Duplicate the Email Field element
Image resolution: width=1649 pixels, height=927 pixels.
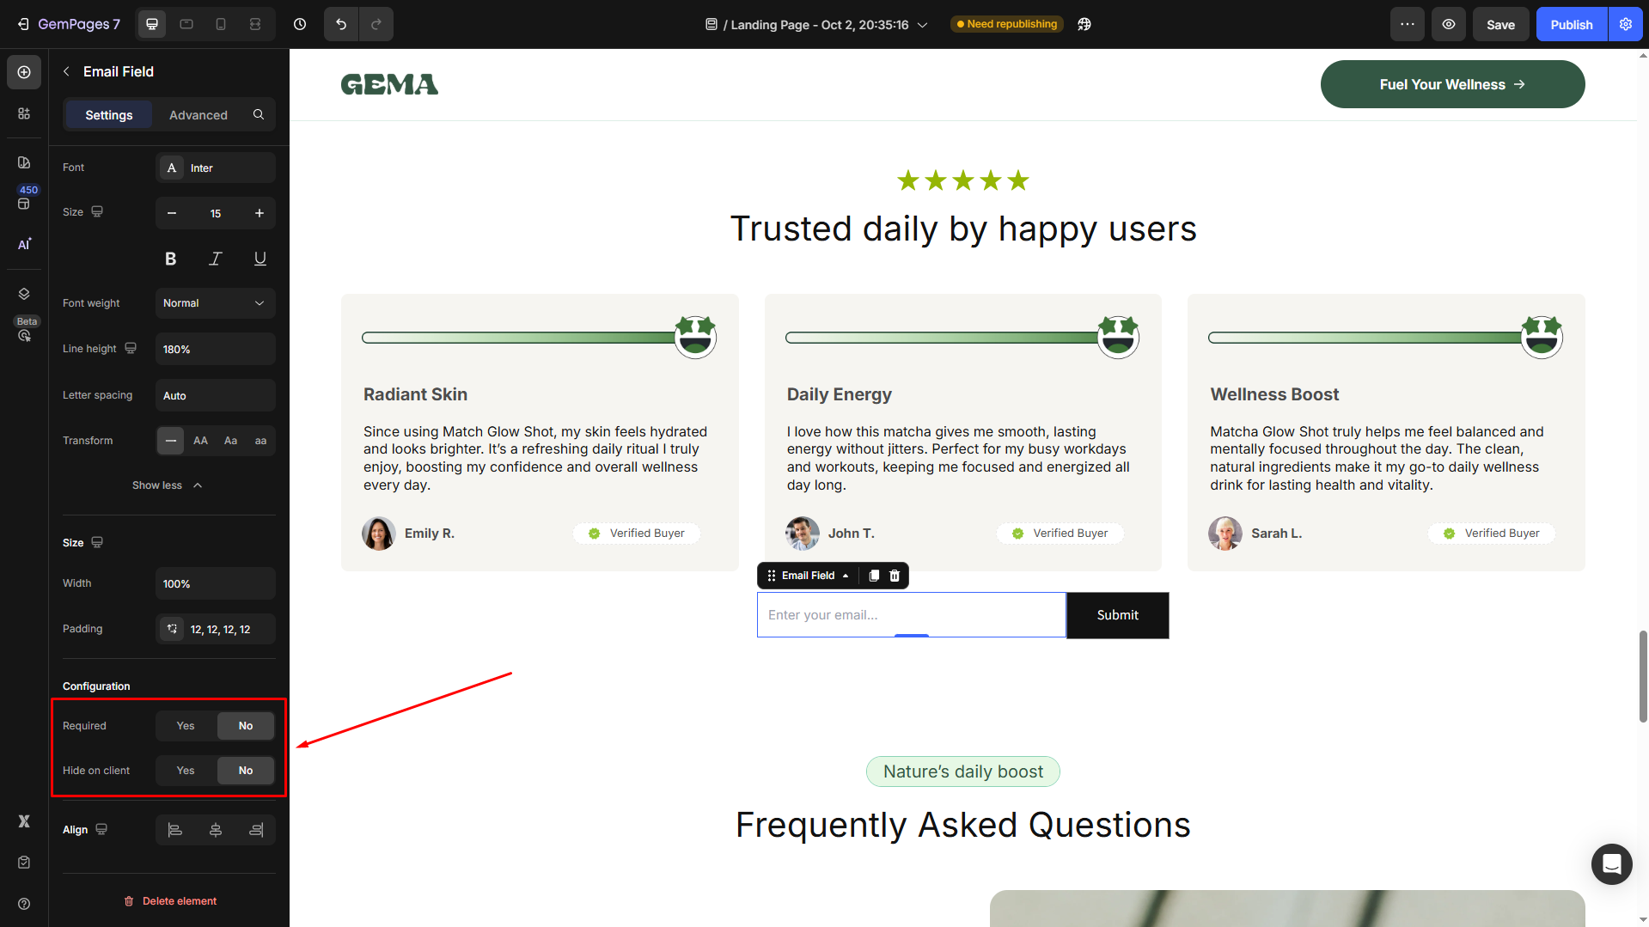(x=874, y=576)
